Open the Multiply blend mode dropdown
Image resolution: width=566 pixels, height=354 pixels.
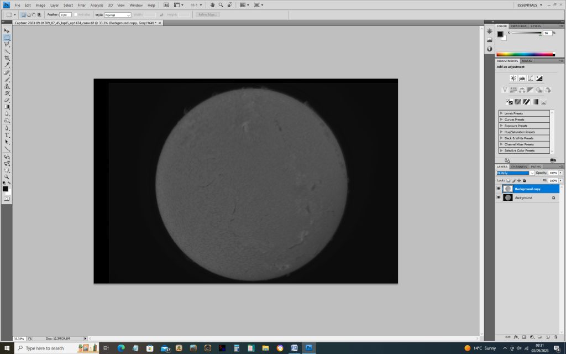[515, 173]
